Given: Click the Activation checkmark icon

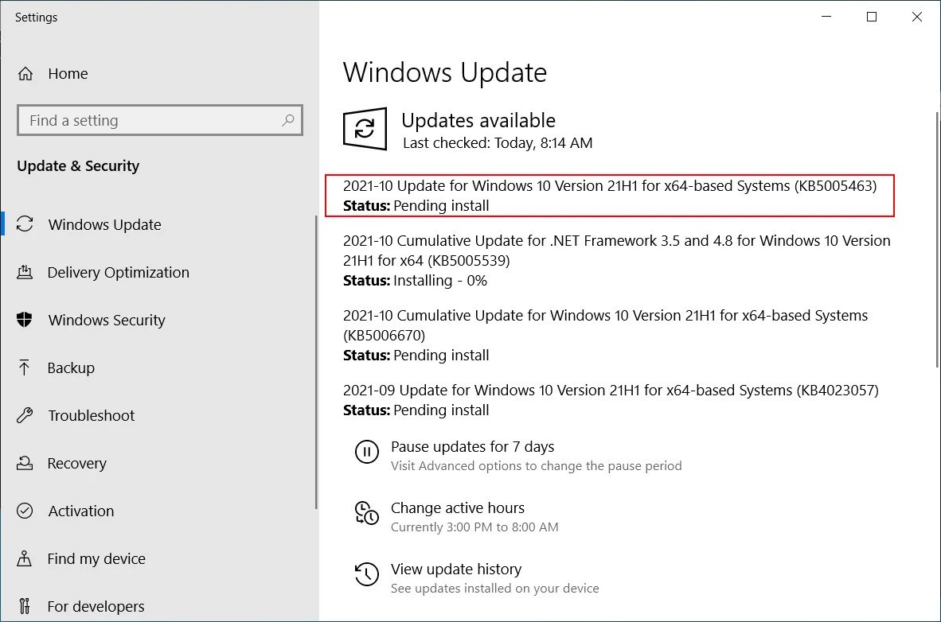Looking at the screenshot, I should pos(25,511).
